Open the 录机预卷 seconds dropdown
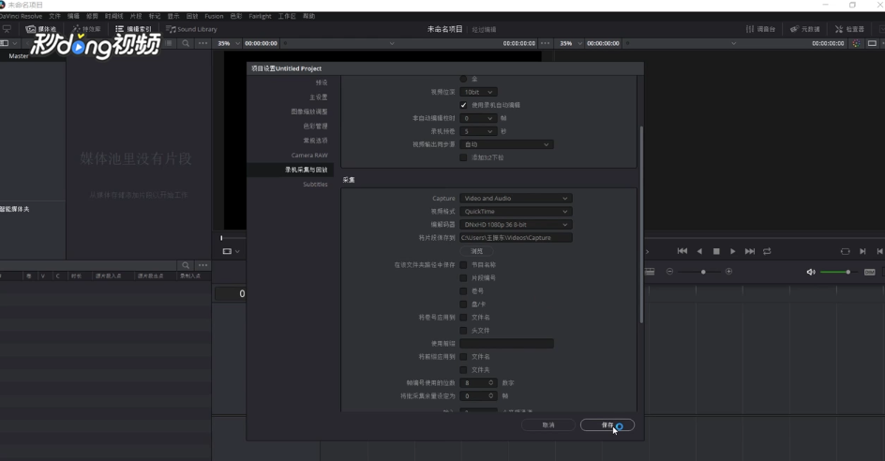This screenshot has width=885, height=461. click(x=478, y=131)
